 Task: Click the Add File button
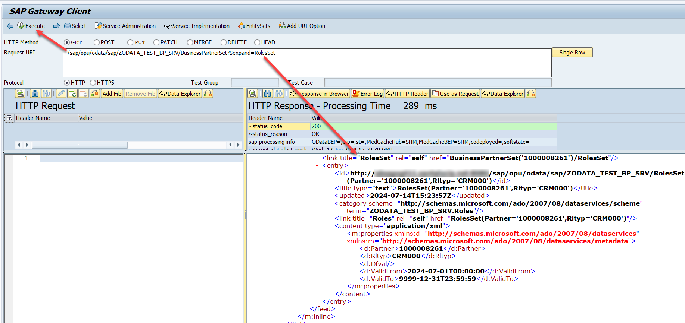(x=112, y=94)
